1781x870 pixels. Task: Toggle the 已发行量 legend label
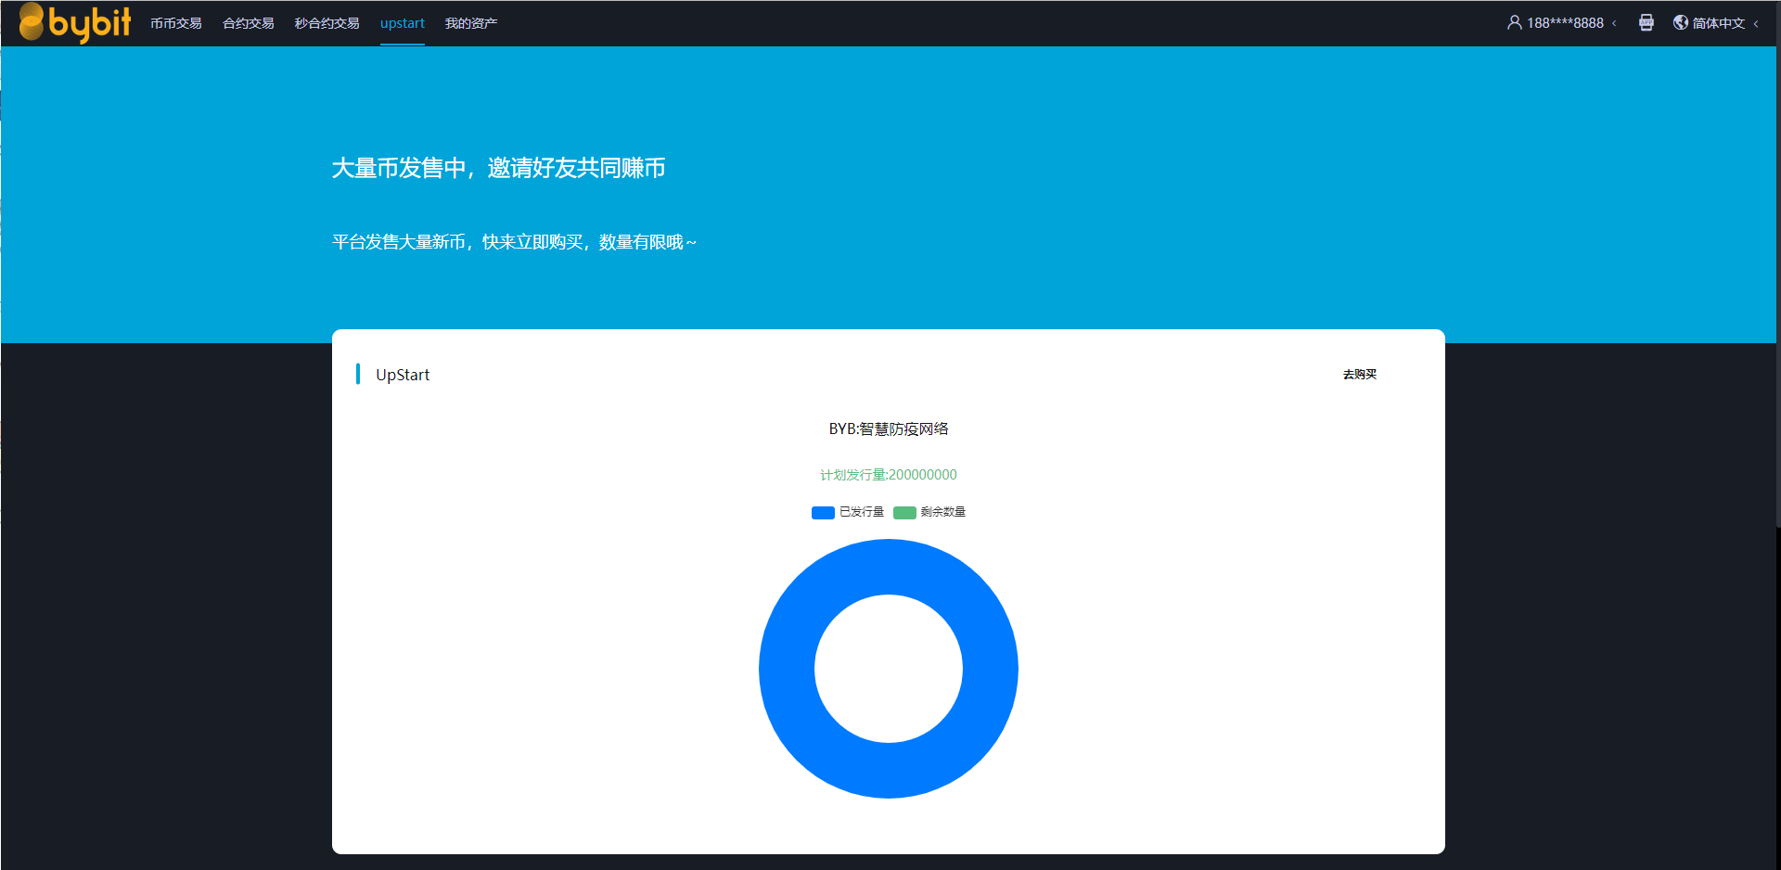pos(862,512)
